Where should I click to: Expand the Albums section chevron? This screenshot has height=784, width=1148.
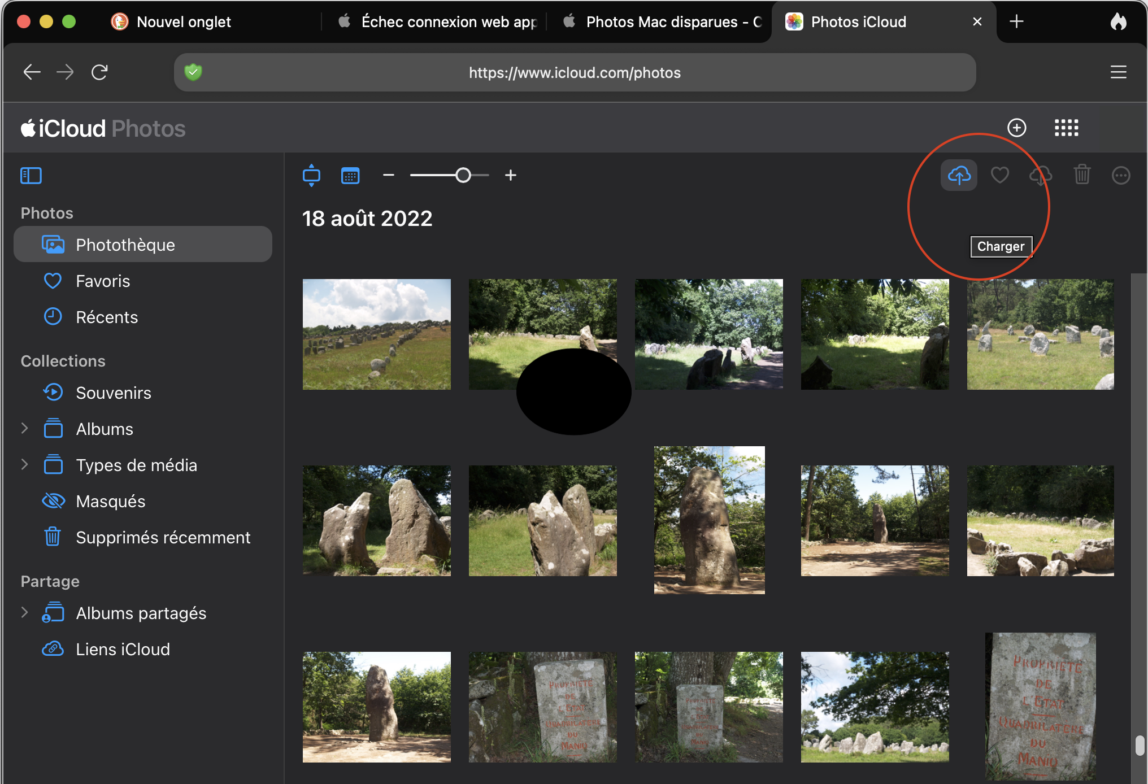[x=24, y=428]
